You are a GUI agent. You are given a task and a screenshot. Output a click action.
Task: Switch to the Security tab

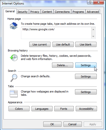pos(22,12)
